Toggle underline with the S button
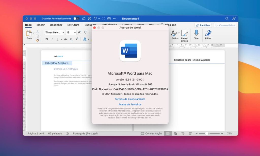The height and width of the screenshot is (156, 260). tap(57, 39)
